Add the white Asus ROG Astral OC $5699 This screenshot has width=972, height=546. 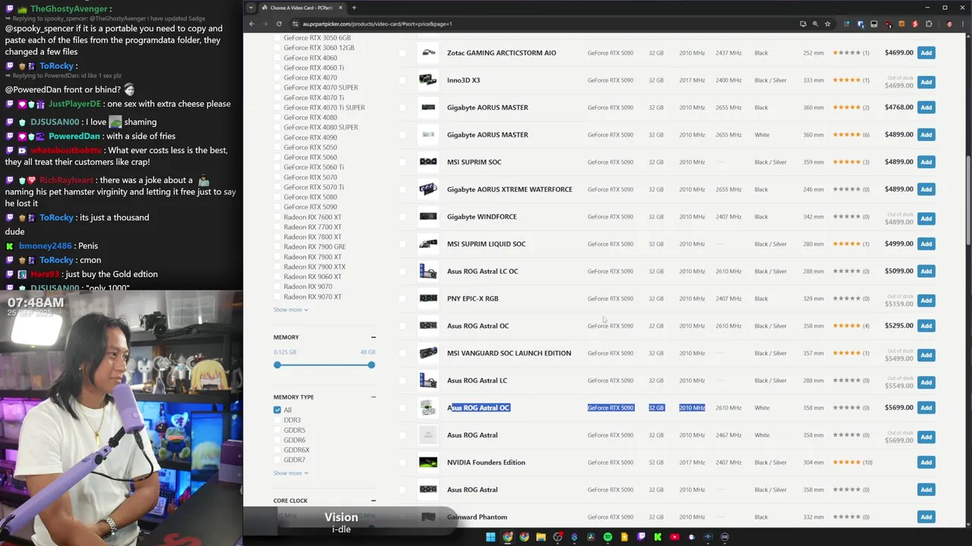tap(926, 407)
